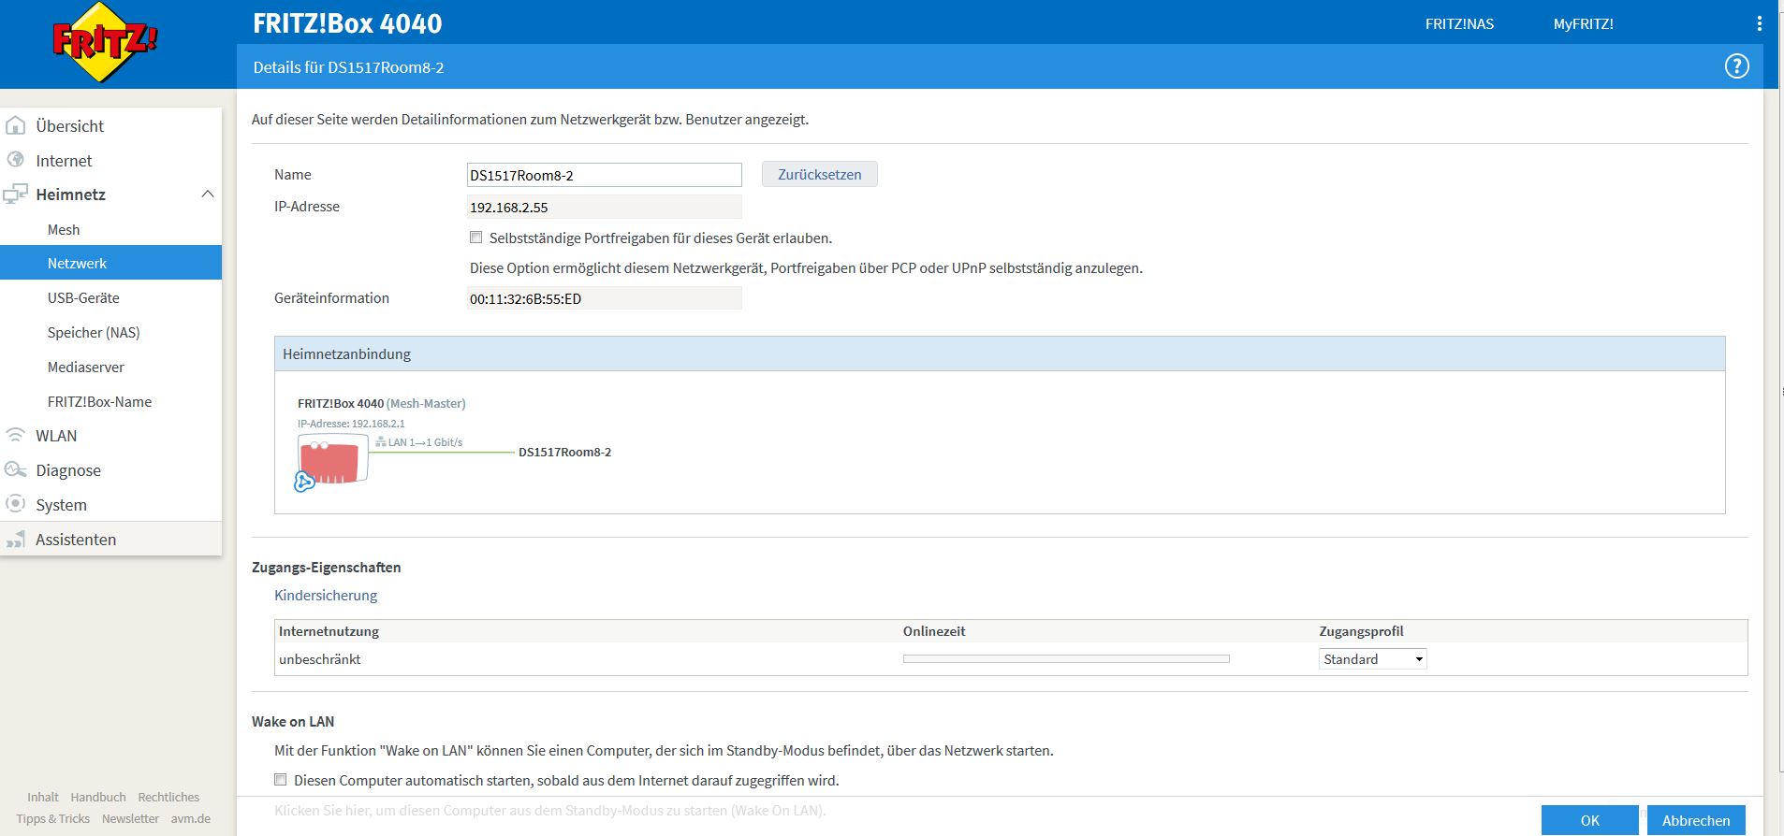Open the Newsletter footer link
This screenshot has width=1784, height=836.
pos(130,818)
